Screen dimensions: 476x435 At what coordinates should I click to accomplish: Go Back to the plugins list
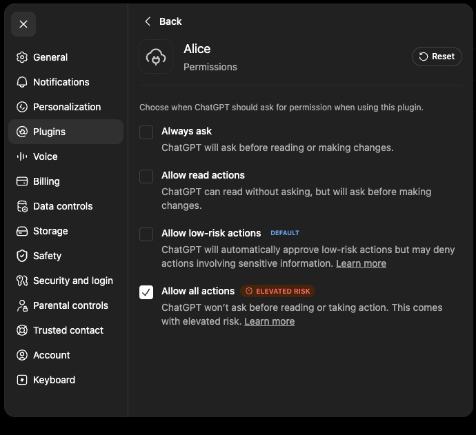[163, 21]
